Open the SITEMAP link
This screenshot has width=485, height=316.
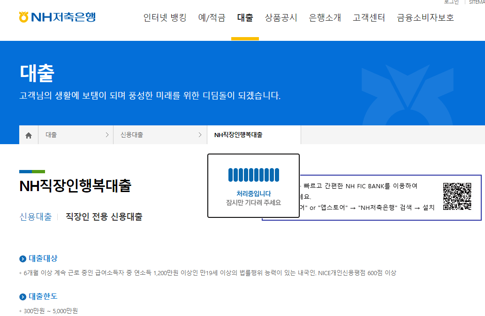point(476,2)
